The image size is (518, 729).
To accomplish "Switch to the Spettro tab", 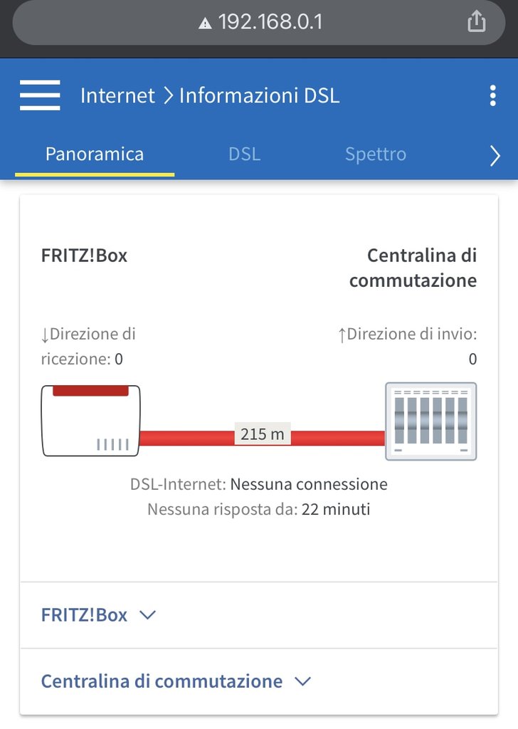I will pos(376,154).
